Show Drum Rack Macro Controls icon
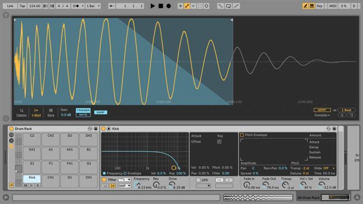The image size is (363, 204). click(11, 135)
